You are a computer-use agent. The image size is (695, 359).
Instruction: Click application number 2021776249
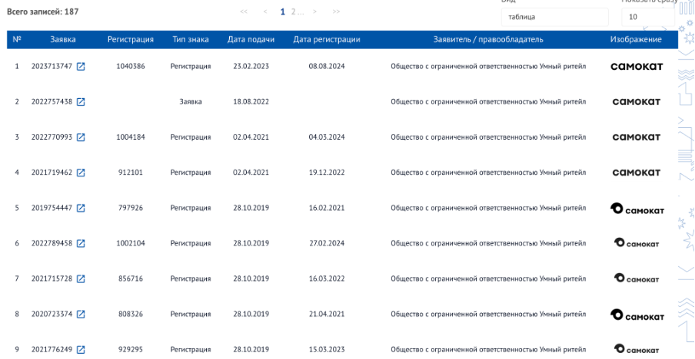52,349
